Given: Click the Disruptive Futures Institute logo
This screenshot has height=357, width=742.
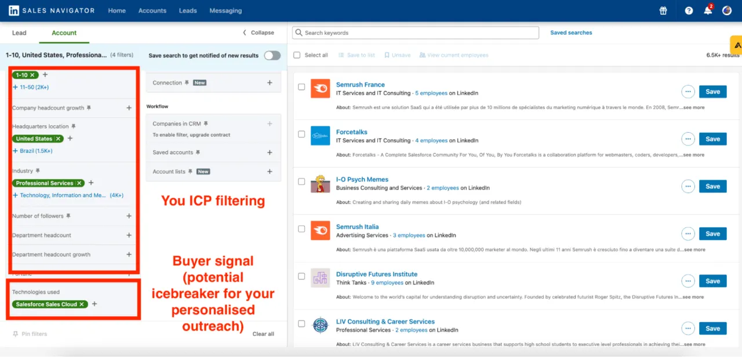Looking at the screenshot, I should pyautogui.click(x=320, y=278).
